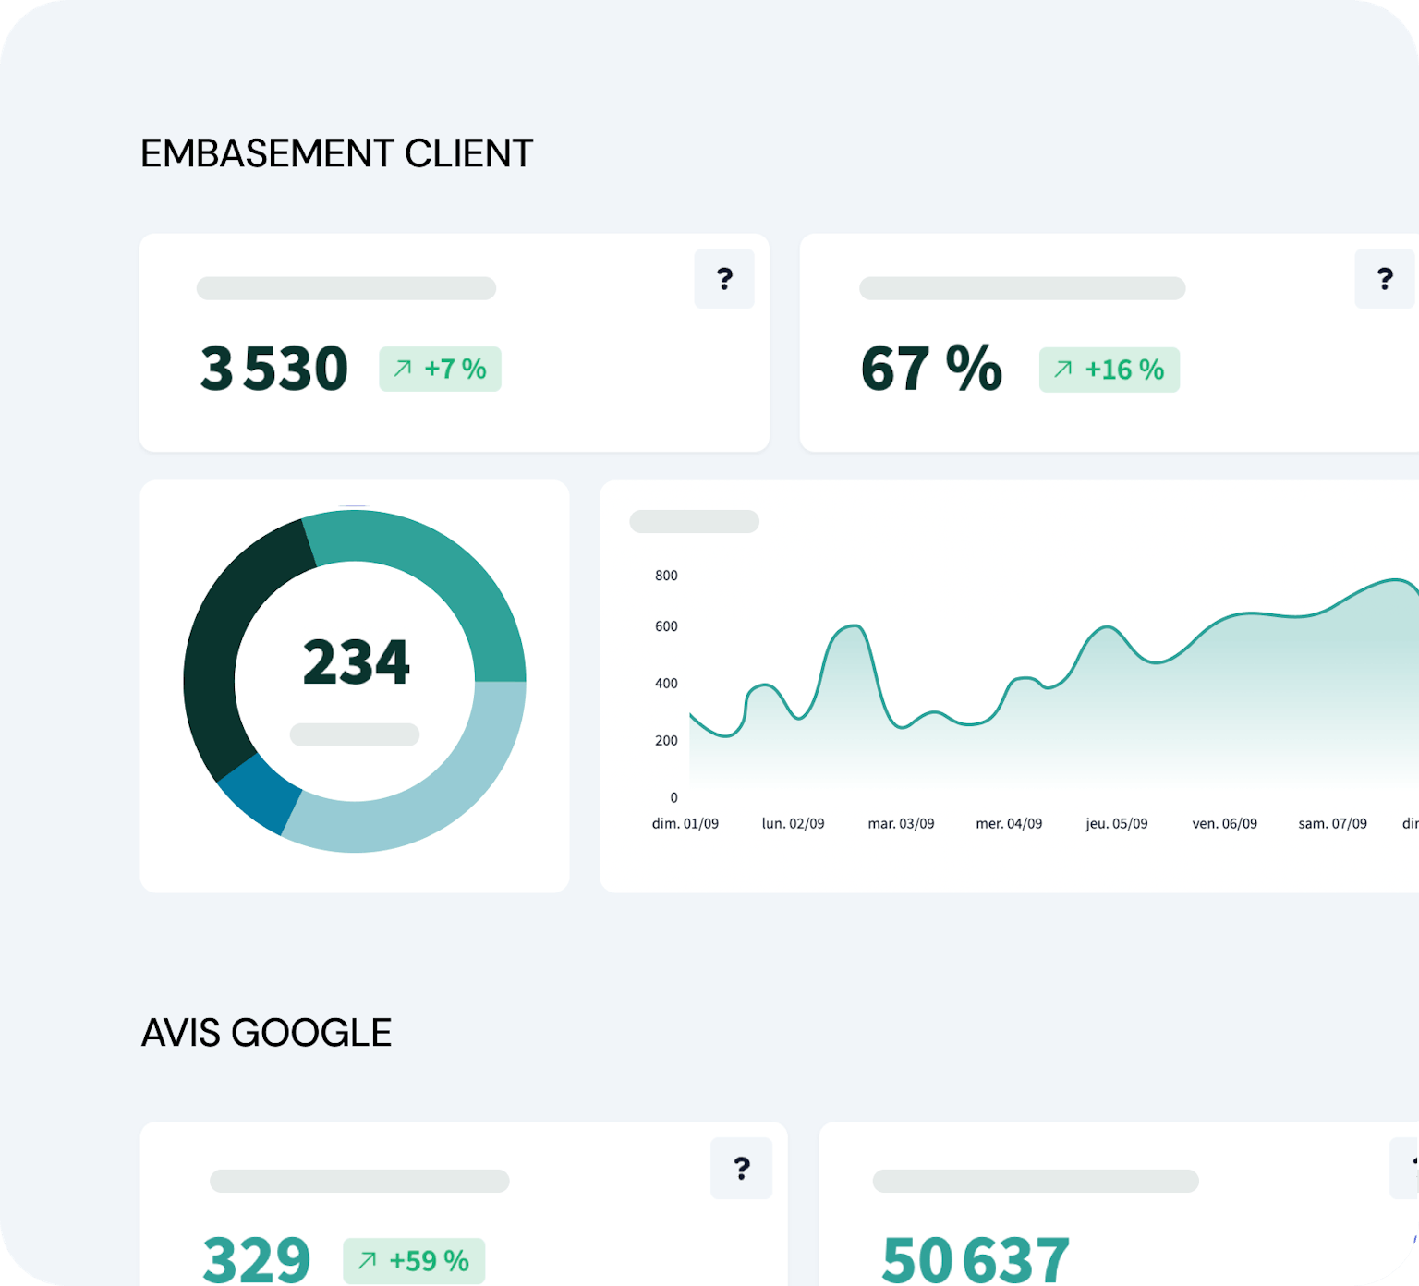Open help icon on the 329 card

point(741,1169)
